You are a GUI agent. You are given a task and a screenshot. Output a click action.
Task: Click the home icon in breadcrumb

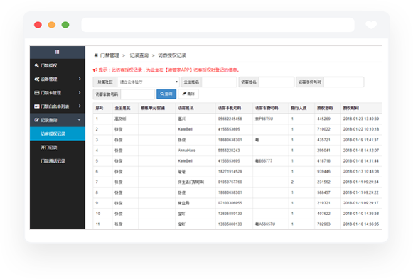(96, 55)
